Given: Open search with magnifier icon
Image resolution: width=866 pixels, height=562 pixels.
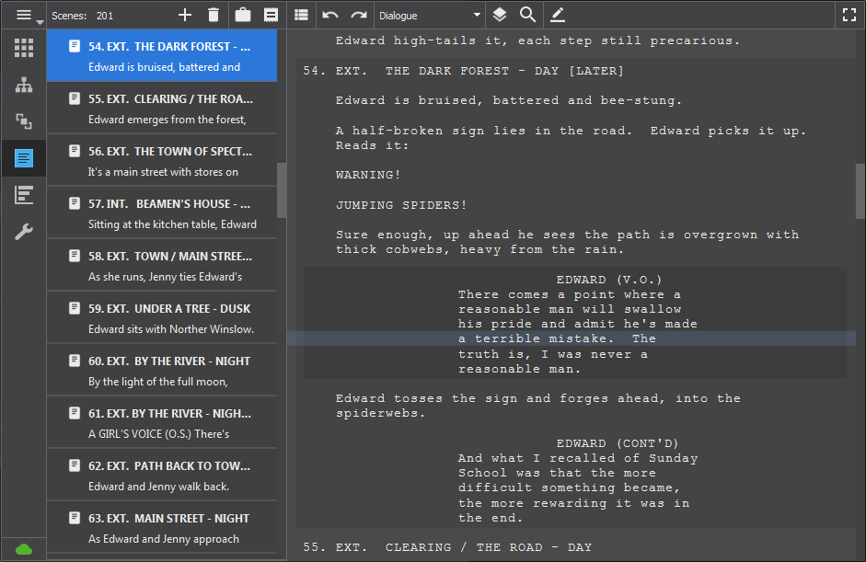Looking at the screenshot, I should pyautogui.click(x=527, y=15).
